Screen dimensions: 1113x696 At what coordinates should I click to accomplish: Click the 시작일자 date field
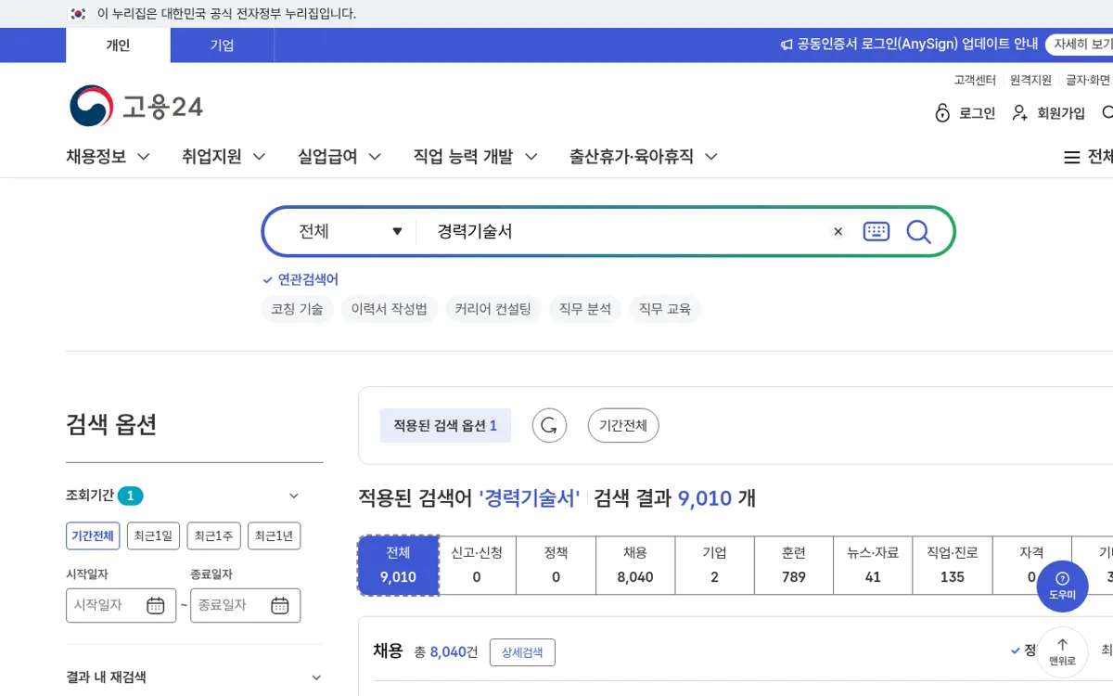coord(121,605)
